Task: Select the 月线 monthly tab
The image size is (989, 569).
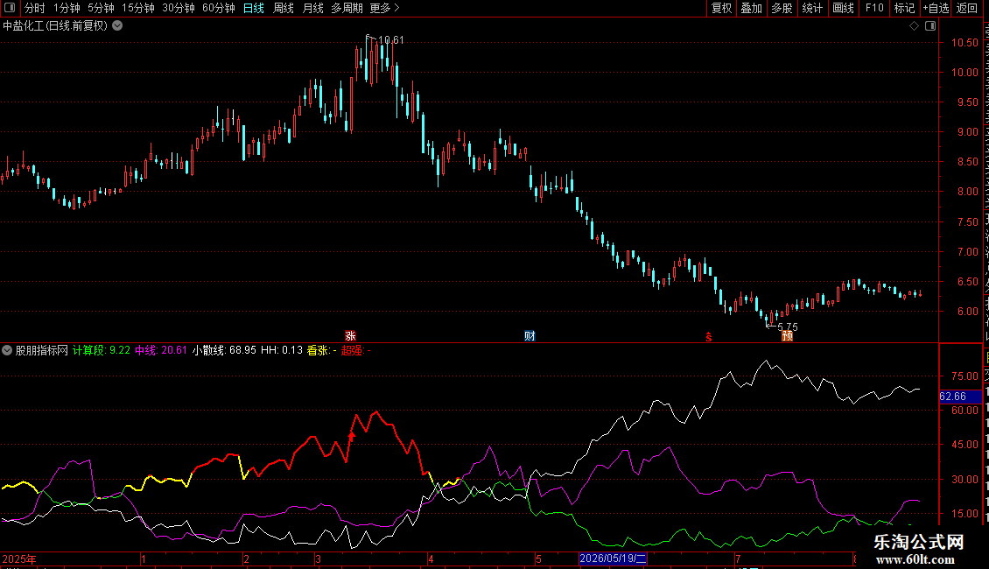Action: tap(312, 8)
